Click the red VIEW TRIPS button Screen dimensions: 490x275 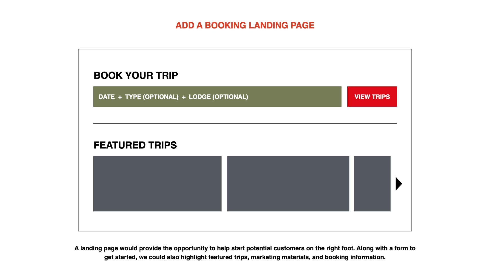372,97
